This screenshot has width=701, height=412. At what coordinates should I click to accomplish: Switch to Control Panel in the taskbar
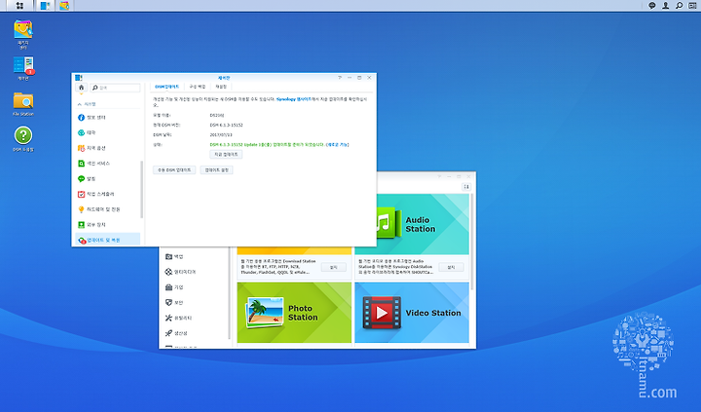tap(45, 6)
